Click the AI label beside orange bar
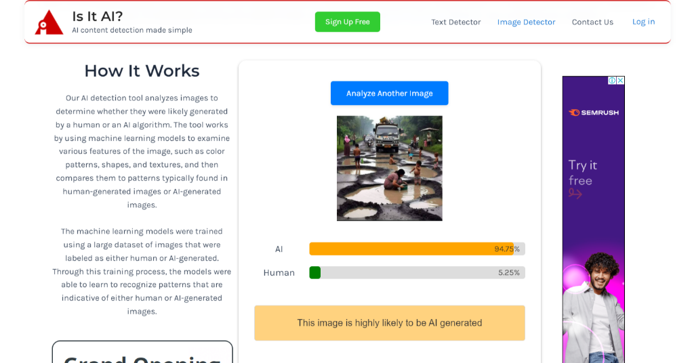 click(x=279, y=249)
